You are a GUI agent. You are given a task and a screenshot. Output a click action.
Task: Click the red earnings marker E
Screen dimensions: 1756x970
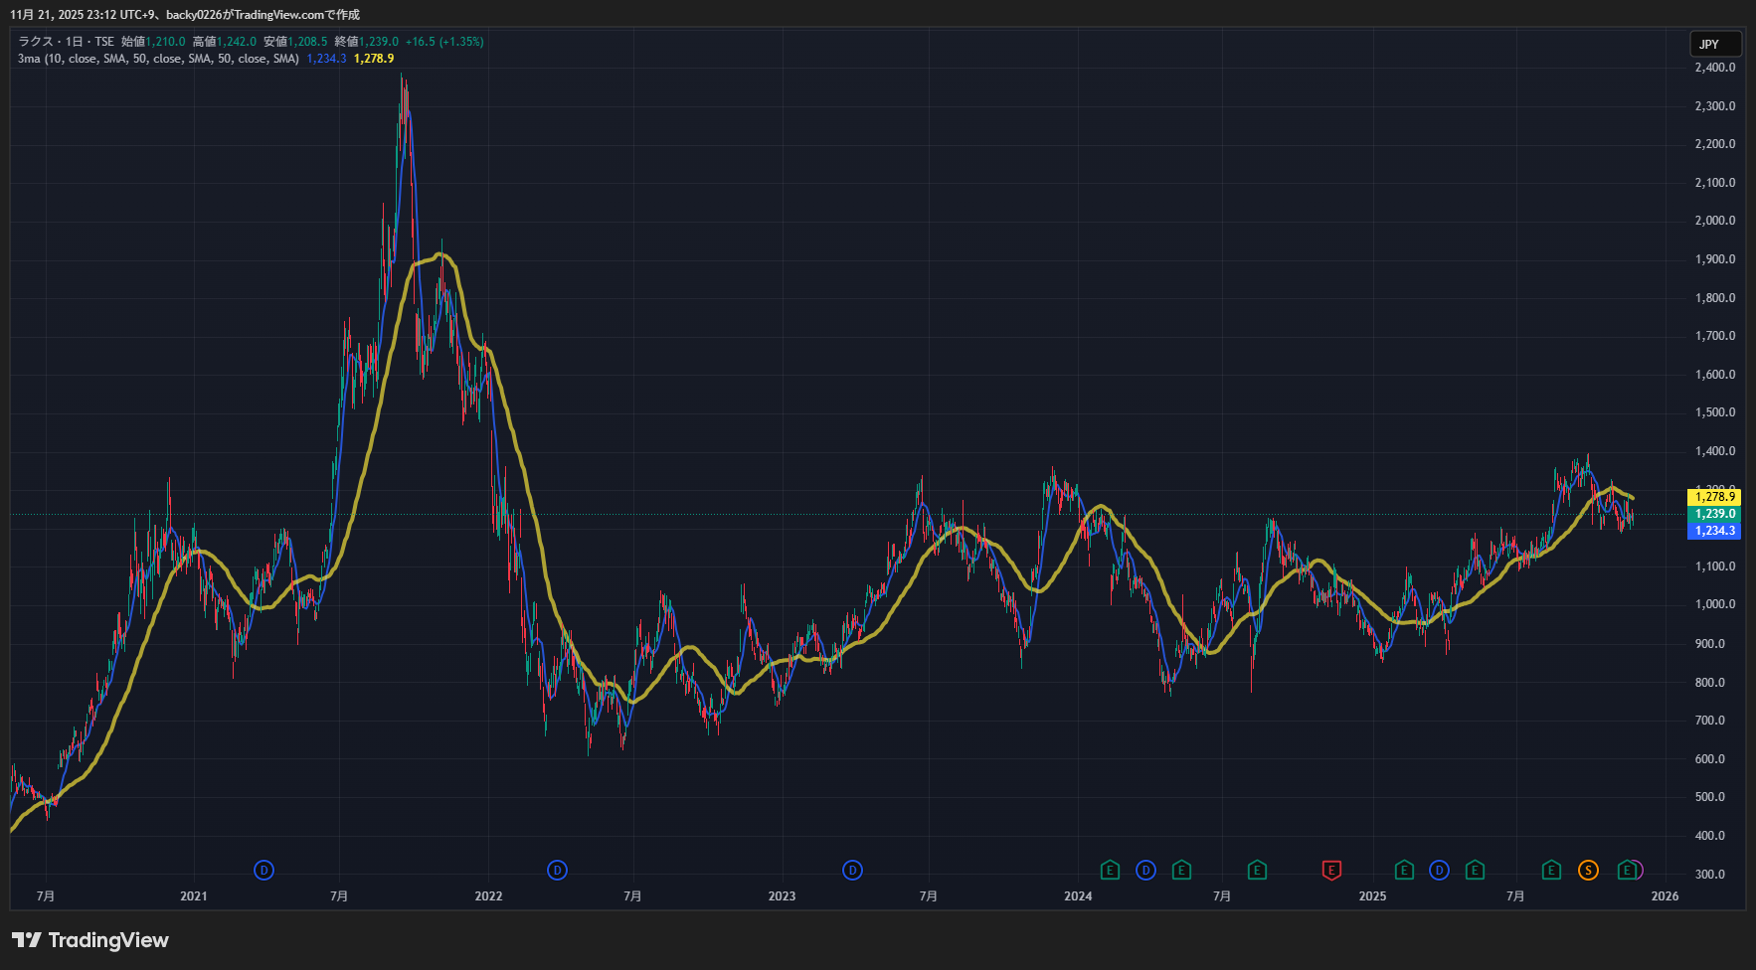[1331, 871]
